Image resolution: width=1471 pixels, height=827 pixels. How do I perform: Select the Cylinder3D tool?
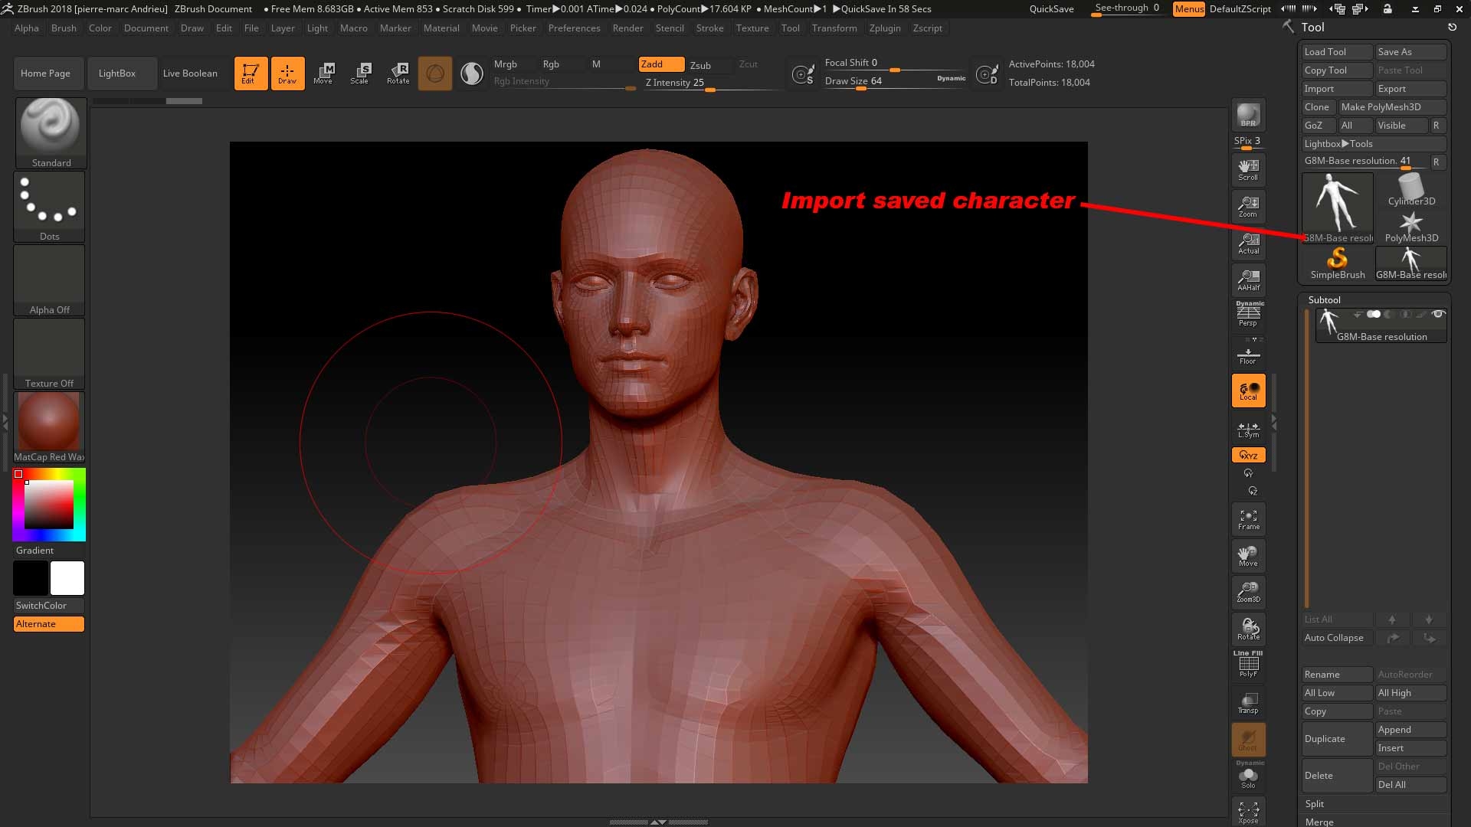(x=1410, y=189)
